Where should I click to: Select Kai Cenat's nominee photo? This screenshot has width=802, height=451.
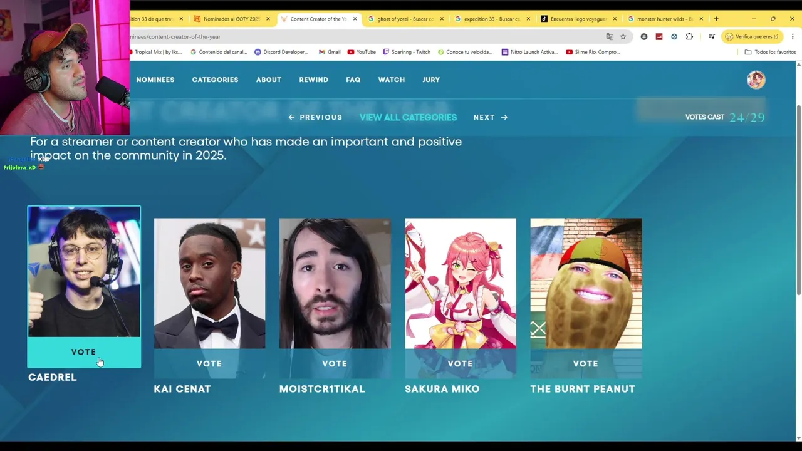tap(209, 283)
